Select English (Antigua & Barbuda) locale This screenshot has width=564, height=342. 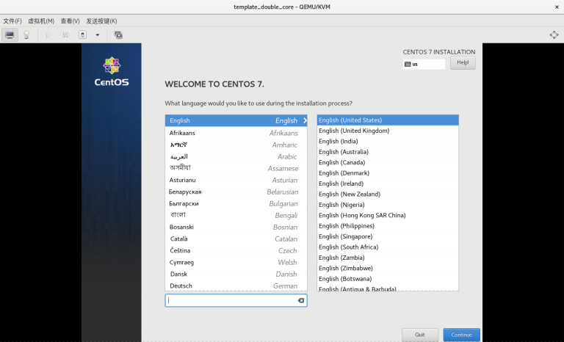coord(388,288)
